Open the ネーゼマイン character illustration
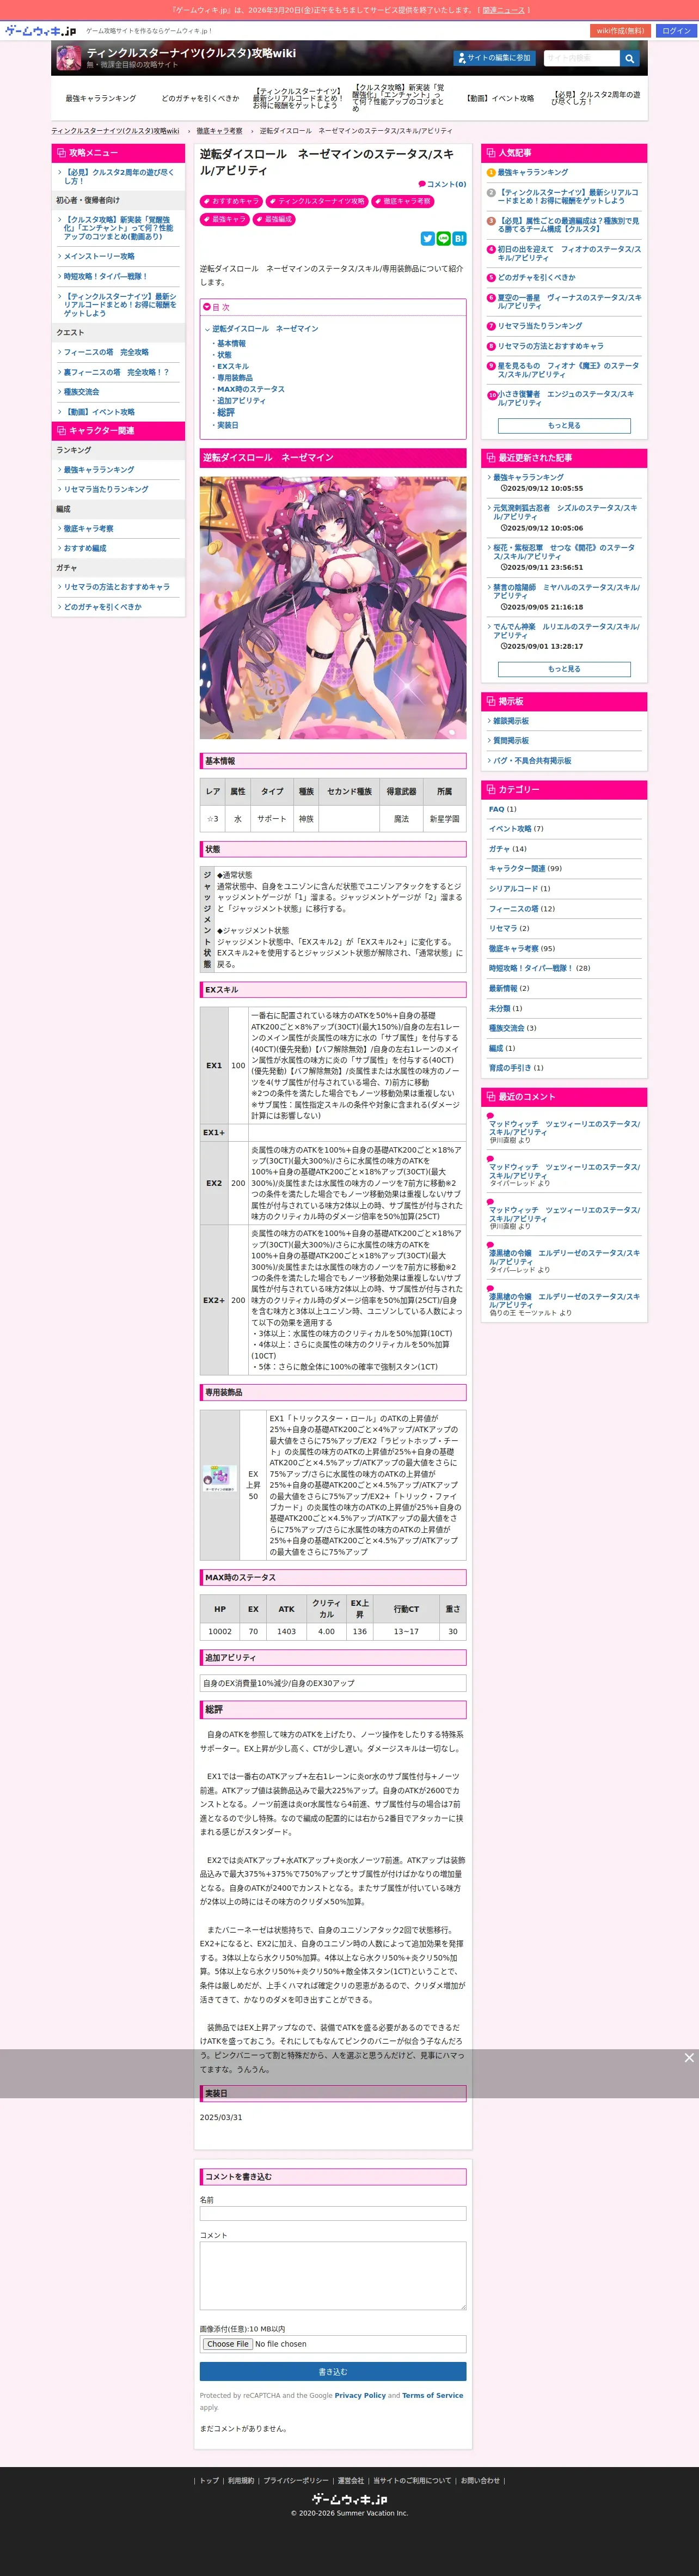699x2576 pixels. point(333,608)
